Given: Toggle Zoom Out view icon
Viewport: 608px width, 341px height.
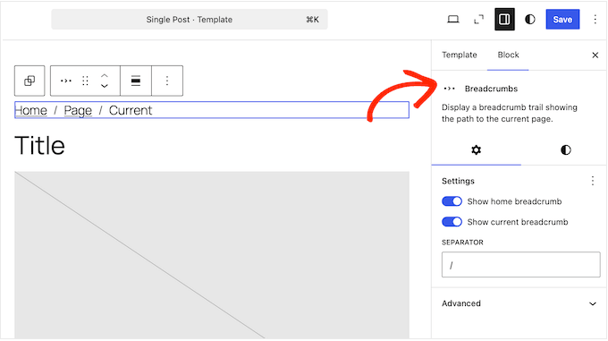Looking at the screenshot, I should [479, 20].
